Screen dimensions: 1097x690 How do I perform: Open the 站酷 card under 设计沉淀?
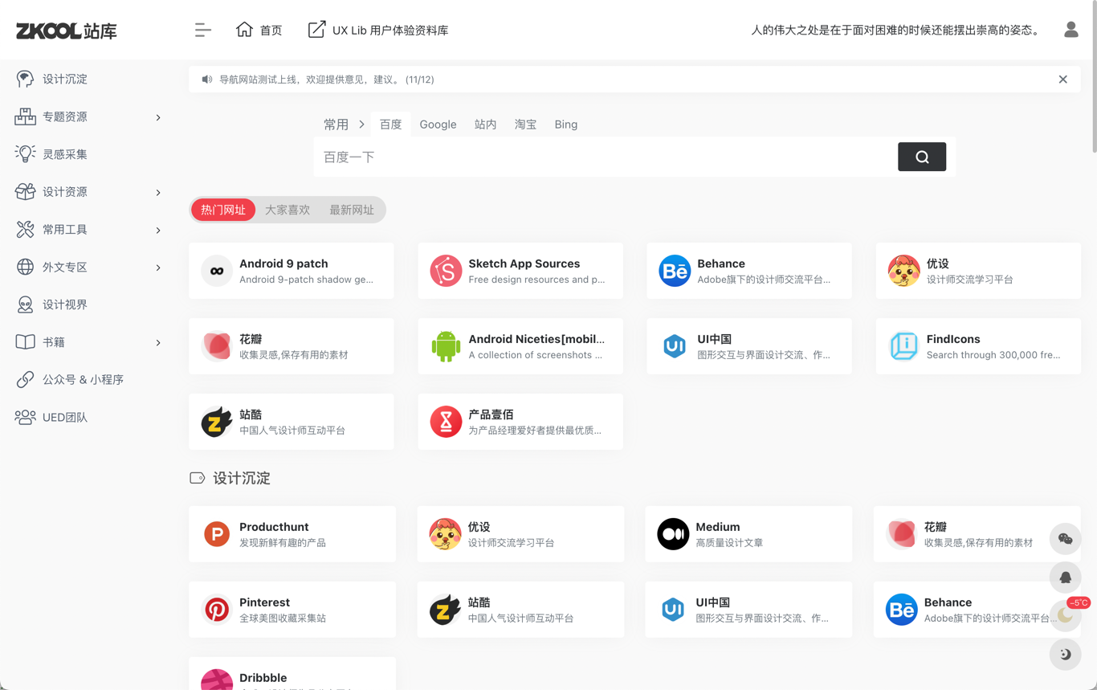point(520,610)
